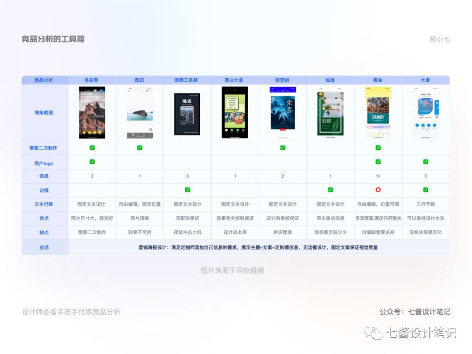Click the 设计成本高 cell
This screenshot has height=354, width=472.
tap(235, 233)
